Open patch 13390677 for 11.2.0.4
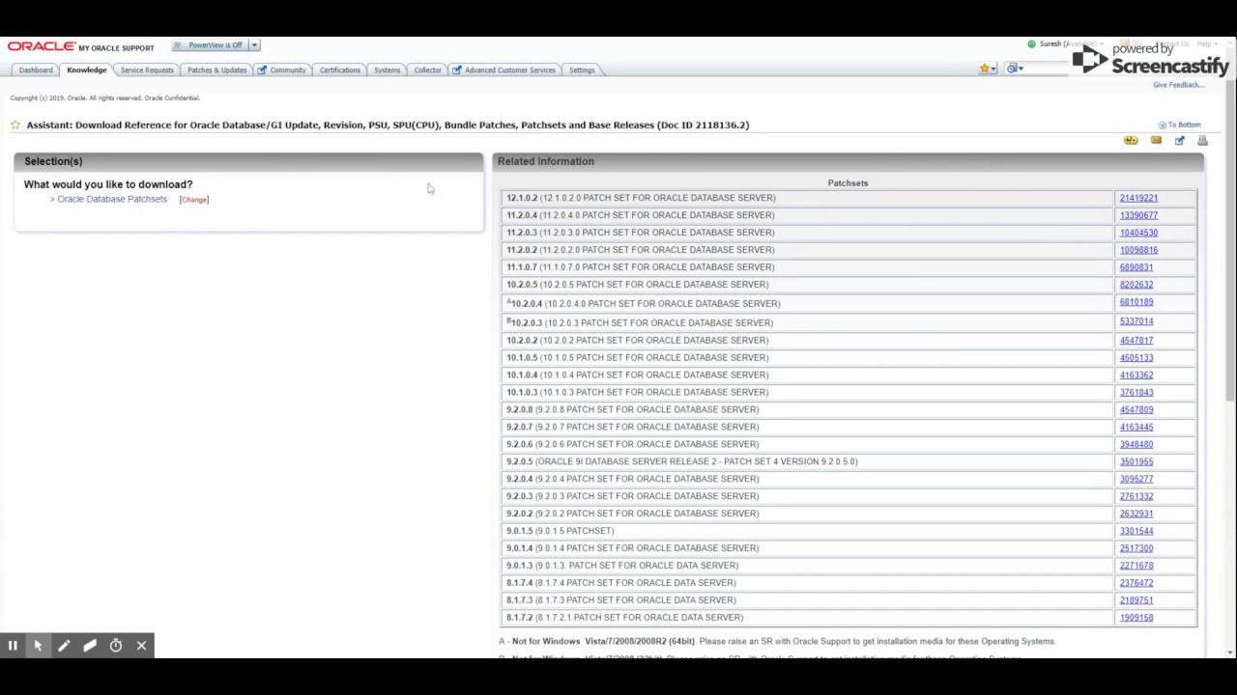1237x695 pixels. tap(1138, 215)
